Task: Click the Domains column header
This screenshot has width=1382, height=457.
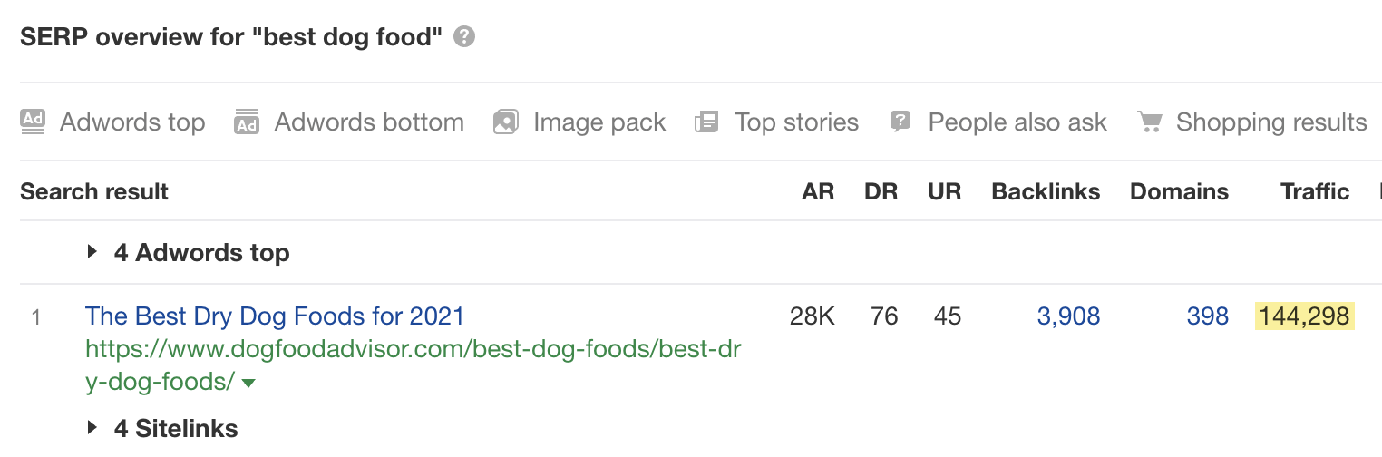Action: [x=1179, y=191]
